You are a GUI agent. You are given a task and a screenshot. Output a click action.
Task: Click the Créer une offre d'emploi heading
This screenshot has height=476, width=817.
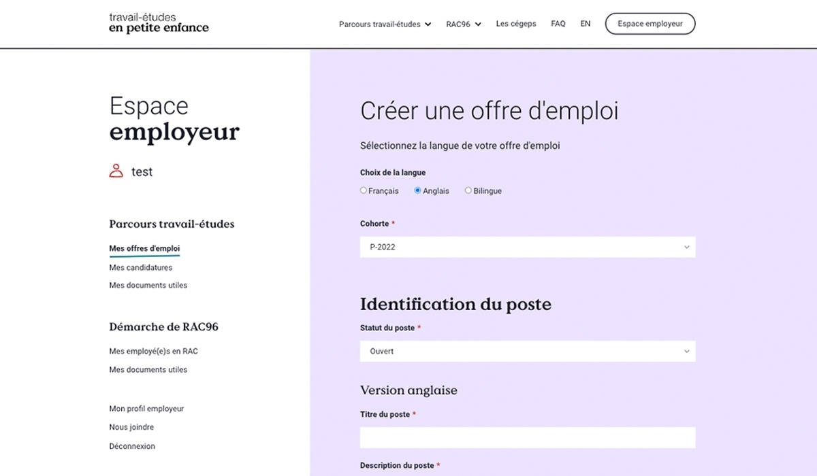[490, 112]
